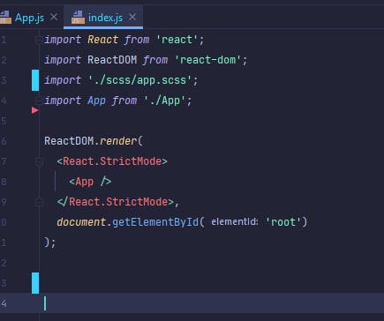Collapse the import block fold marker on line 1
This screenshot has height=321, width=384.
point(39,40)
